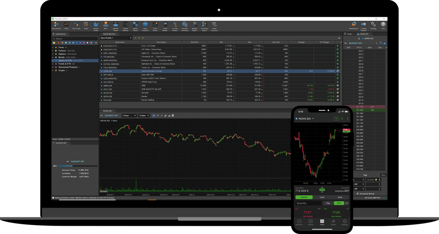The height and width of the screenshot is (234, 439).
Task: Toggle the purple dot instrument filter
Action: [x=80, y=43]
